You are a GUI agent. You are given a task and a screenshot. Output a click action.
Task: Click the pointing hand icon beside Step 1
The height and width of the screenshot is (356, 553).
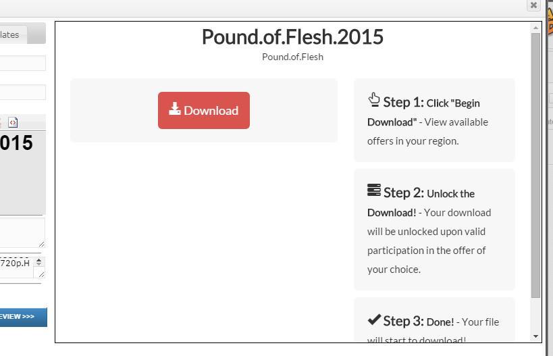374,100
